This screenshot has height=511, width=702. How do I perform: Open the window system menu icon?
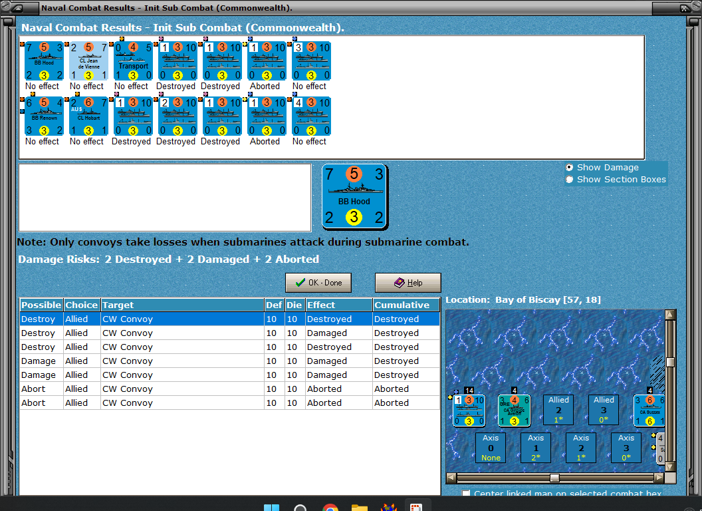17,8
